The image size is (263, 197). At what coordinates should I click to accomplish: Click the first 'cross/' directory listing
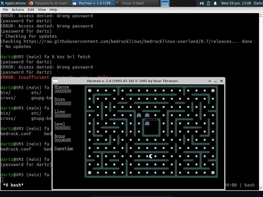click(8, 98)
